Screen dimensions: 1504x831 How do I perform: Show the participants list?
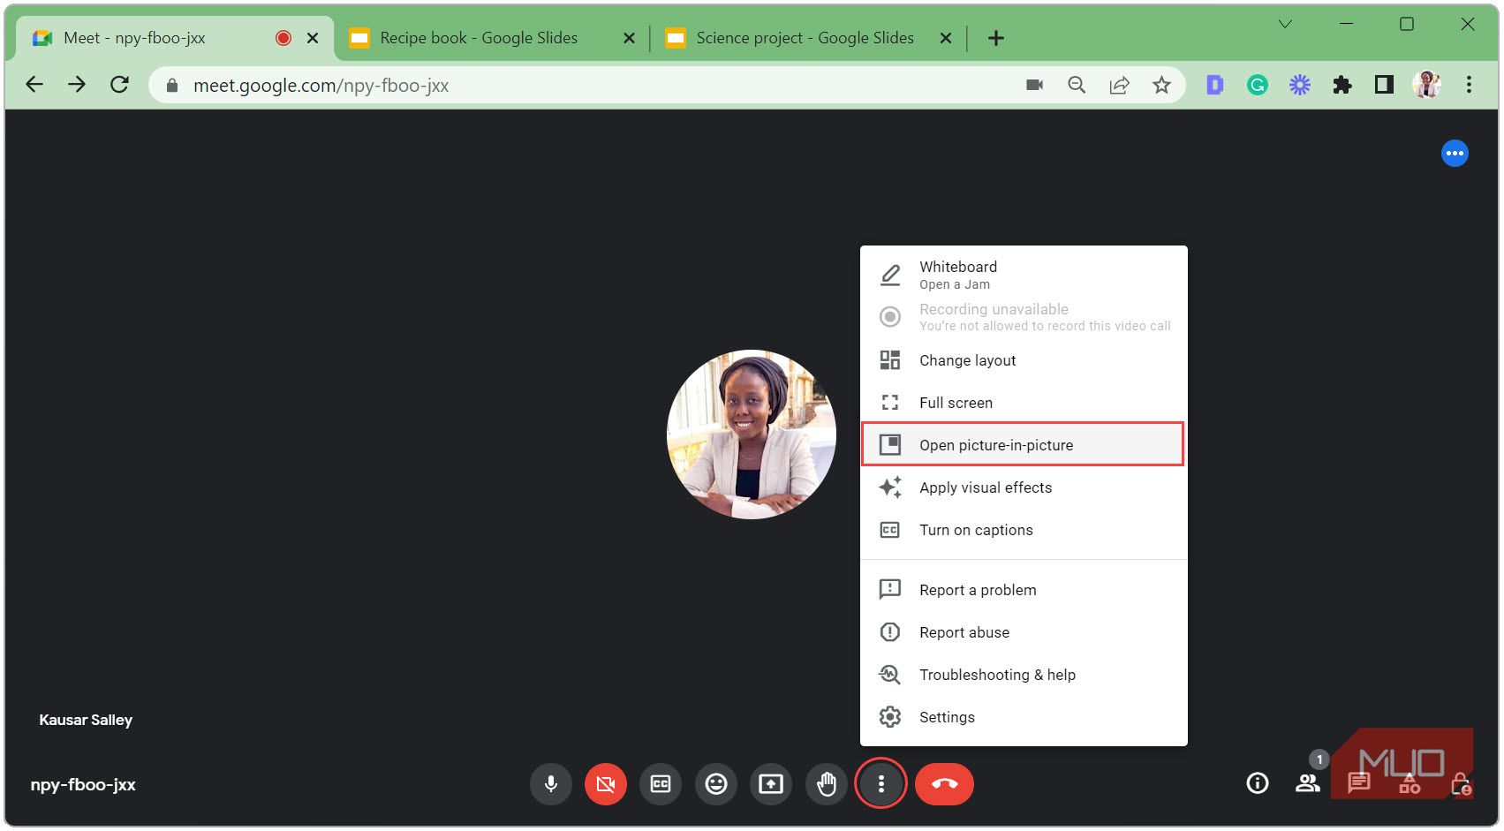[x=1307, y=783]
